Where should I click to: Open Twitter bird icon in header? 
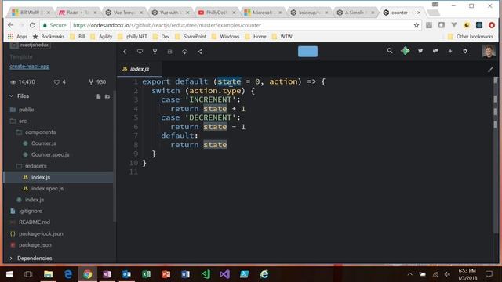pos(420,51)
